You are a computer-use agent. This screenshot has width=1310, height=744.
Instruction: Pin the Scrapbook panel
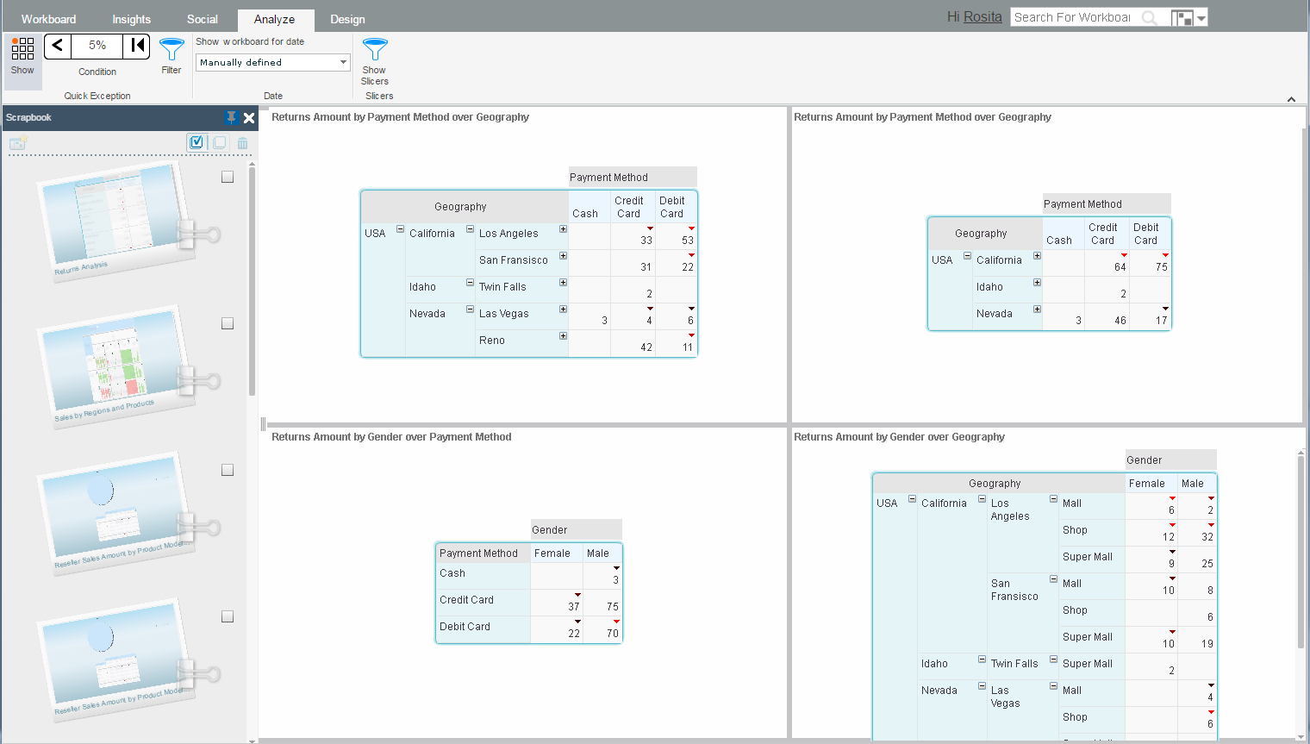pos(231,117)
